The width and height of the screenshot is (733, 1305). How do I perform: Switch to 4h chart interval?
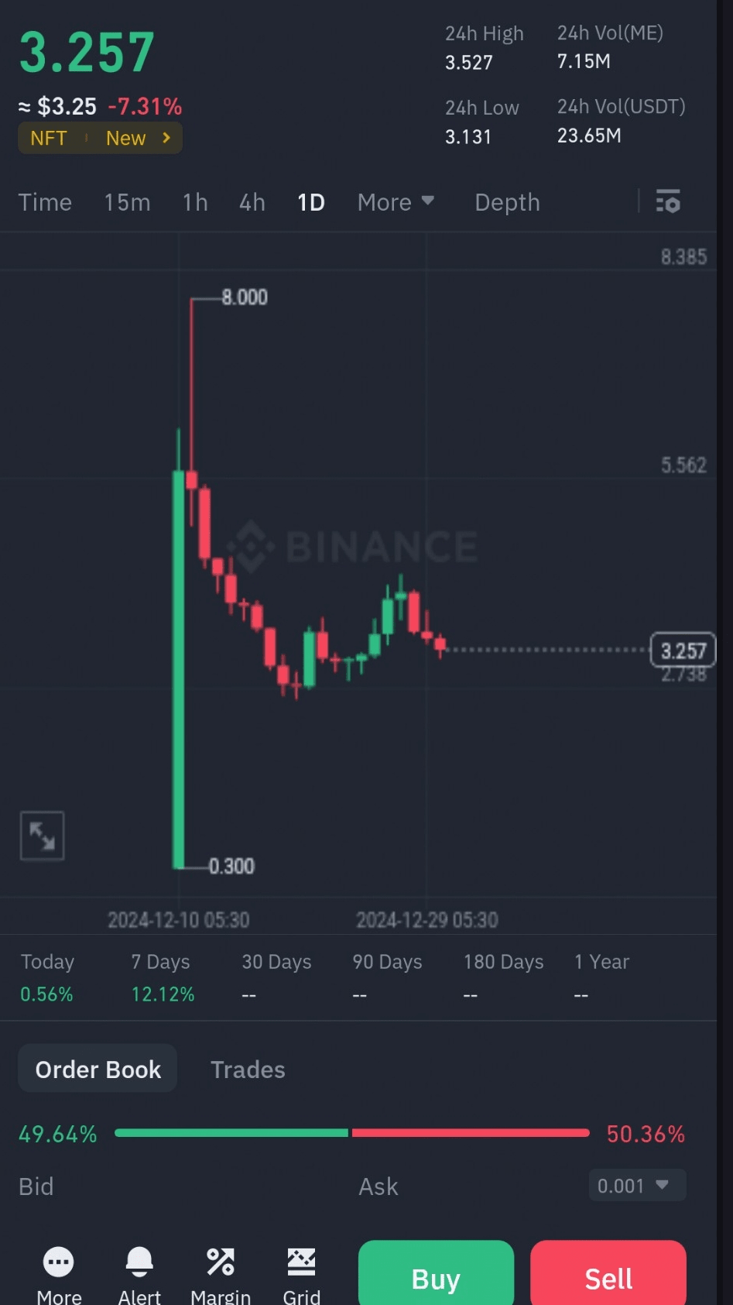(252, 202)
